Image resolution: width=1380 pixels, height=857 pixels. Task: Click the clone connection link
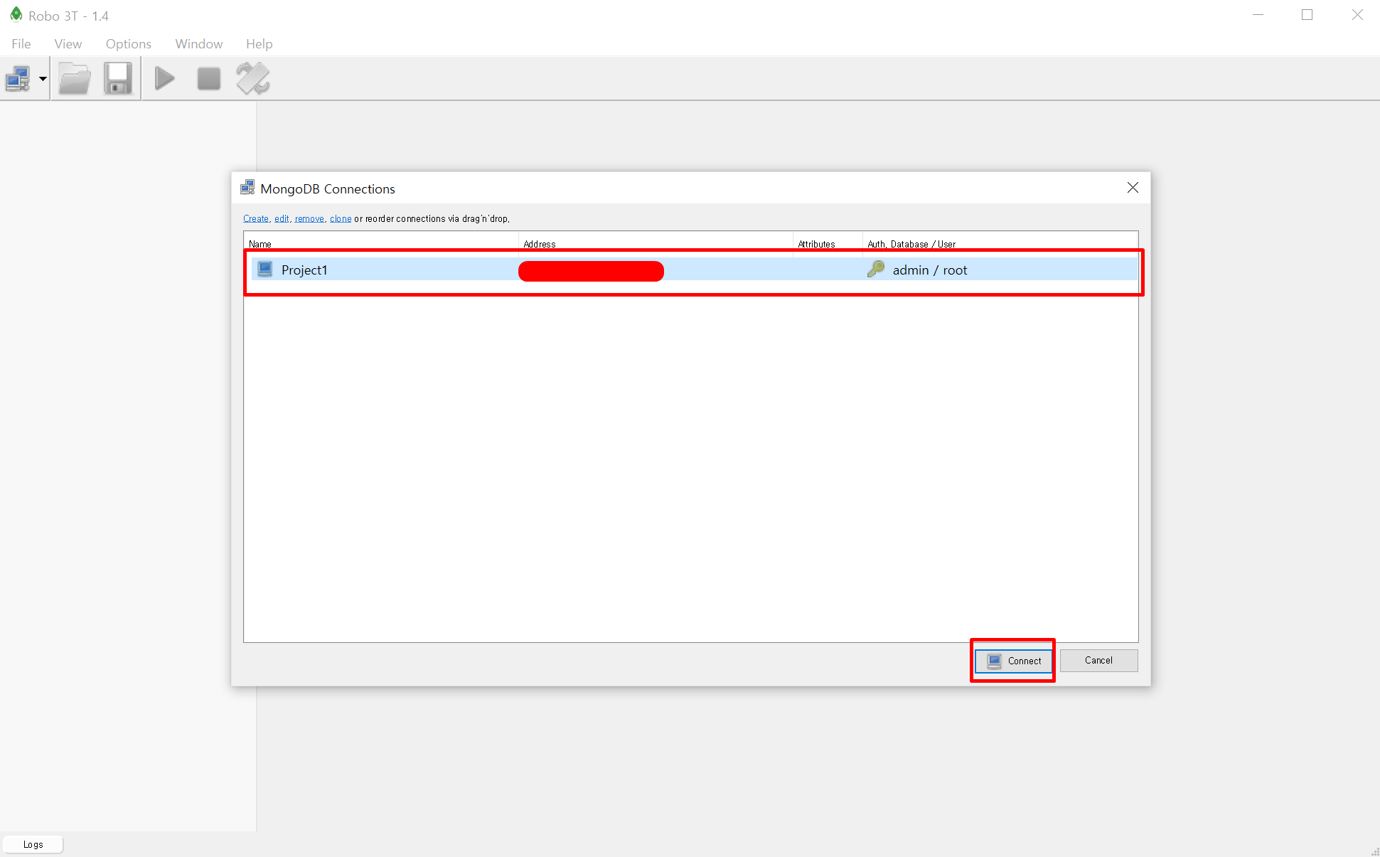click(341, 219)
